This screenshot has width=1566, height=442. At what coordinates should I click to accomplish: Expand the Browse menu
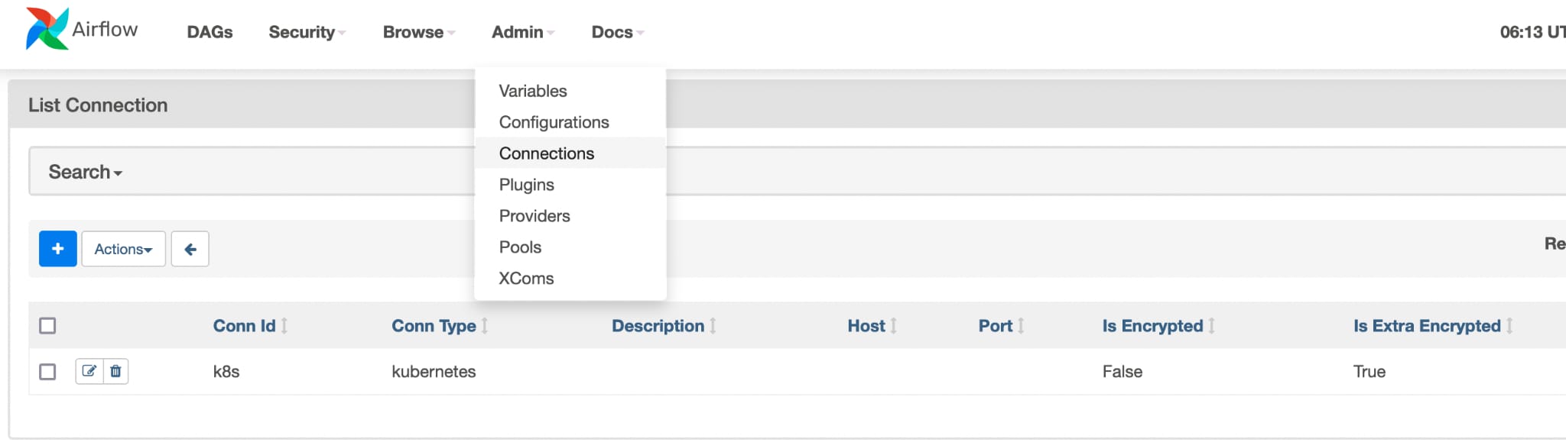tap(418, 32)
